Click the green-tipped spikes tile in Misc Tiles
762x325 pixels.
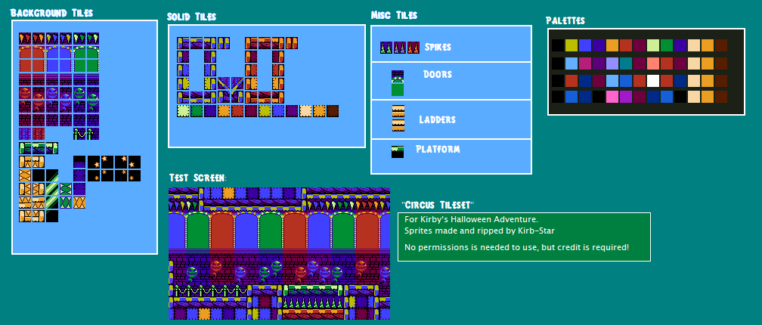pyautogui.click(x=386, y=48)
